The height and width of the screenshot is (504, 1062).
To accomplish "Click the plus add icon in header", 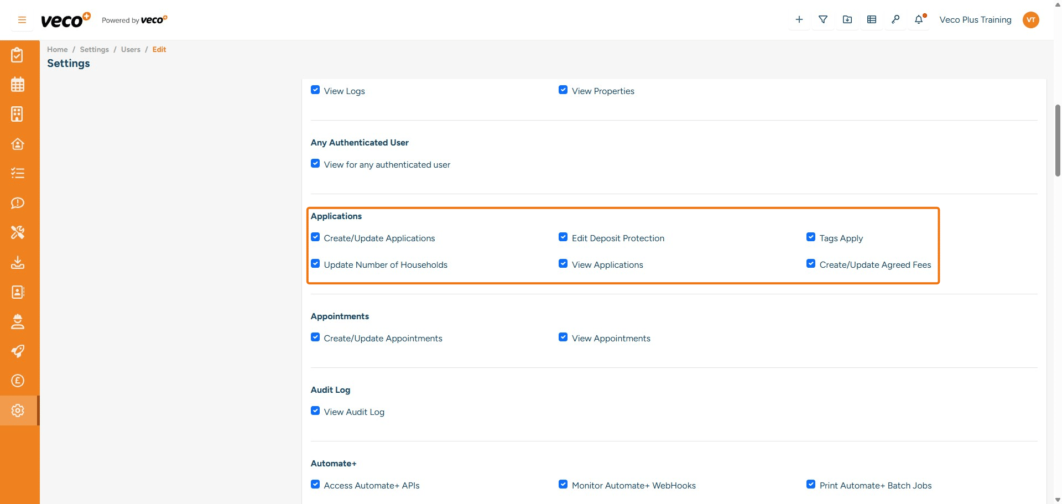I will tap(799, 20).
